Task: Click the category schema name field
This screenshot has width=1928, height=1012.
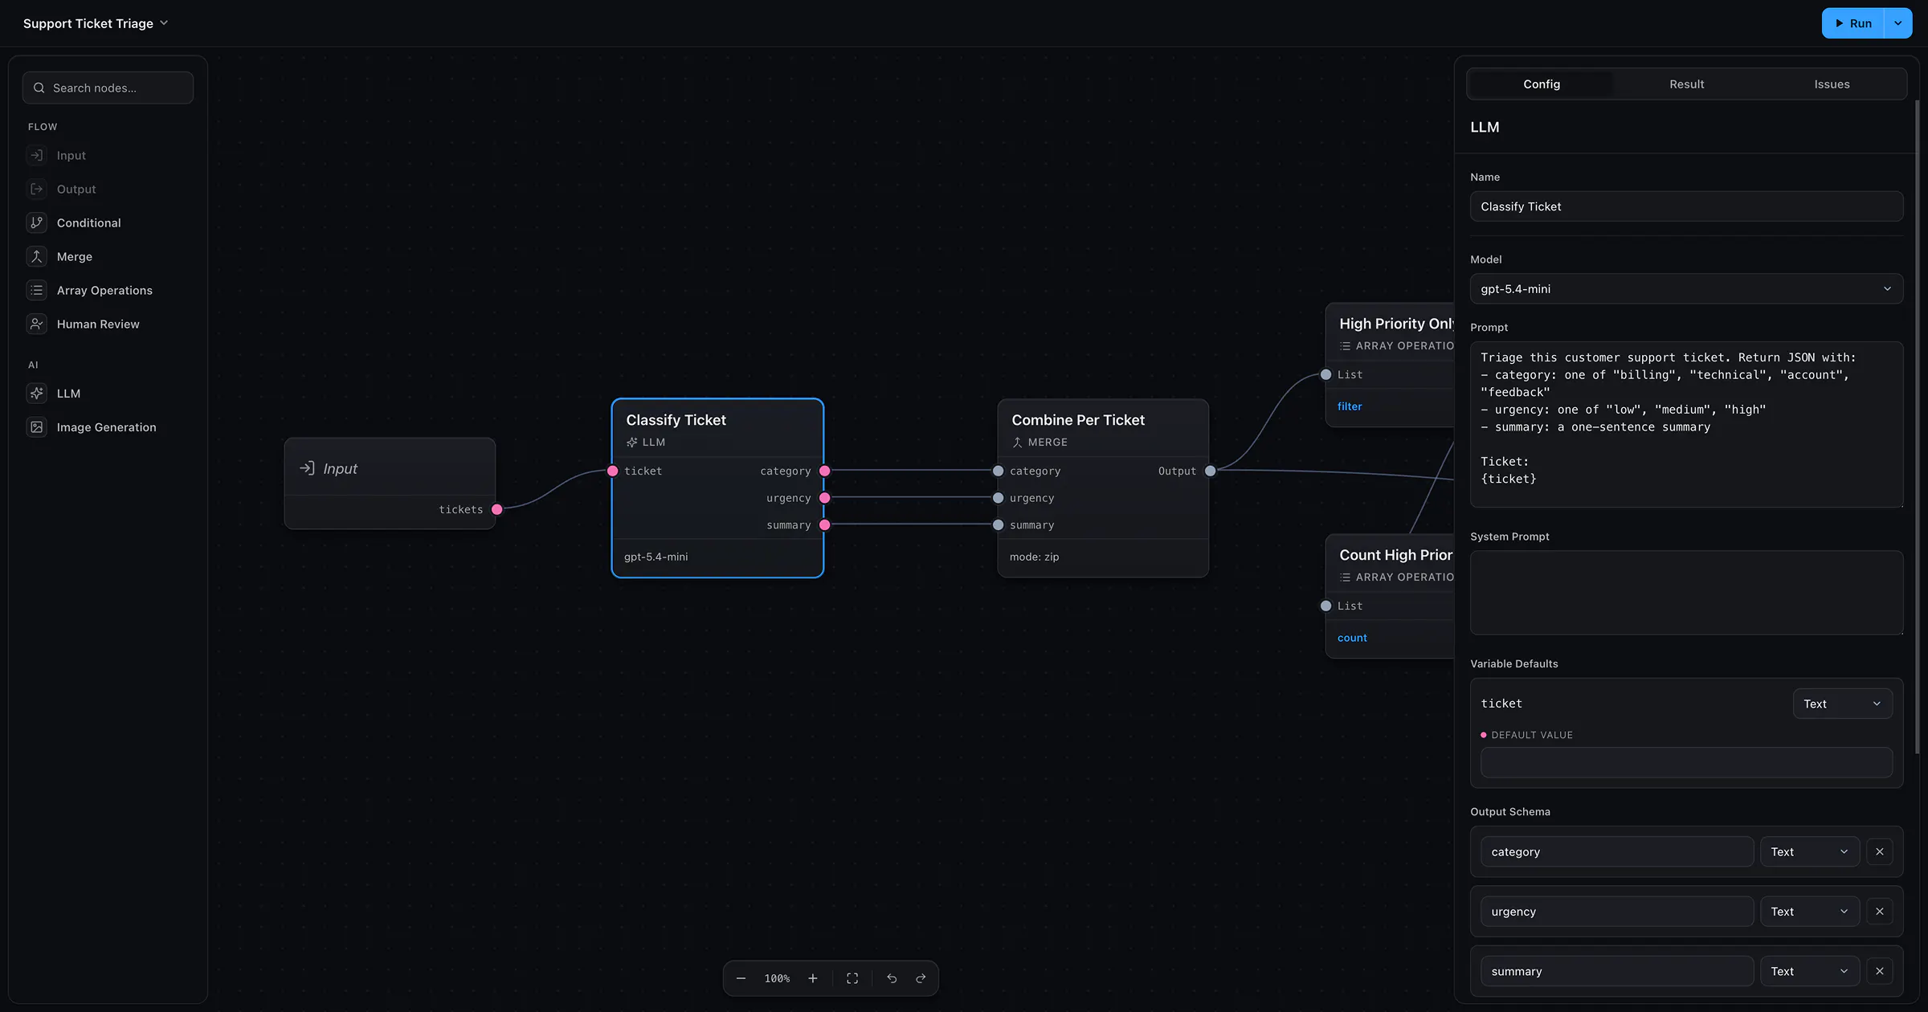Action: click(x=1616, y=851)
